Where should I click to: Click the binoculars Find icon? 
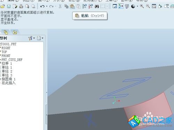[x=97, y=6]
